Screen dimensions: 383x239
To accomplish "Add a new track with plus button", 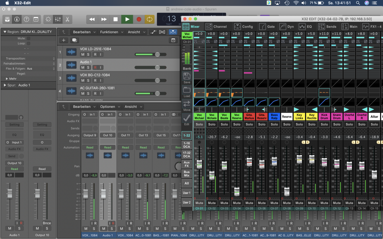I will click(x=64, y=40).
